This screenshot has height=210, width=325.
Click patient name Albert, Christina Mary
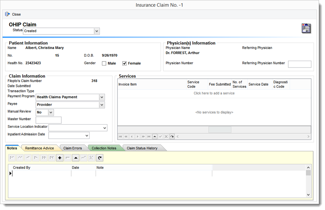45,48
